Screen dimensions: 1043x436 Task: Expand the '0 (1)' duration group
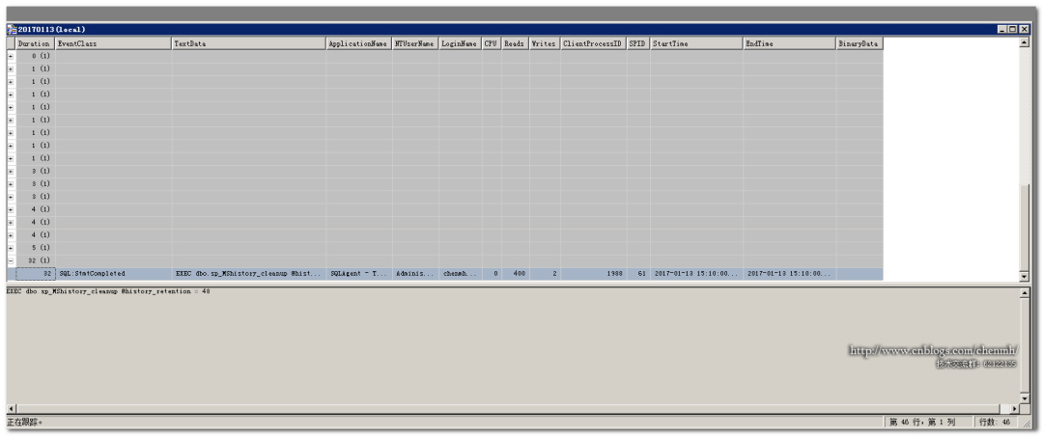pos(11,56)
